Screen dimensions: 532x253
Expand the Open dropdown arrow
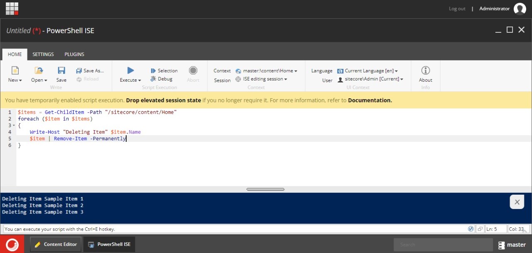point(45,80)
